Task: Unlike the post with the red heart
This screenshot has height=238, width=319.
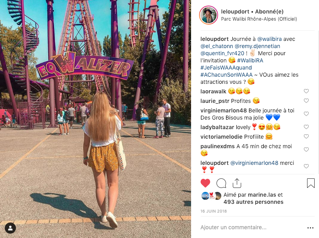Action: click(205, 183)
